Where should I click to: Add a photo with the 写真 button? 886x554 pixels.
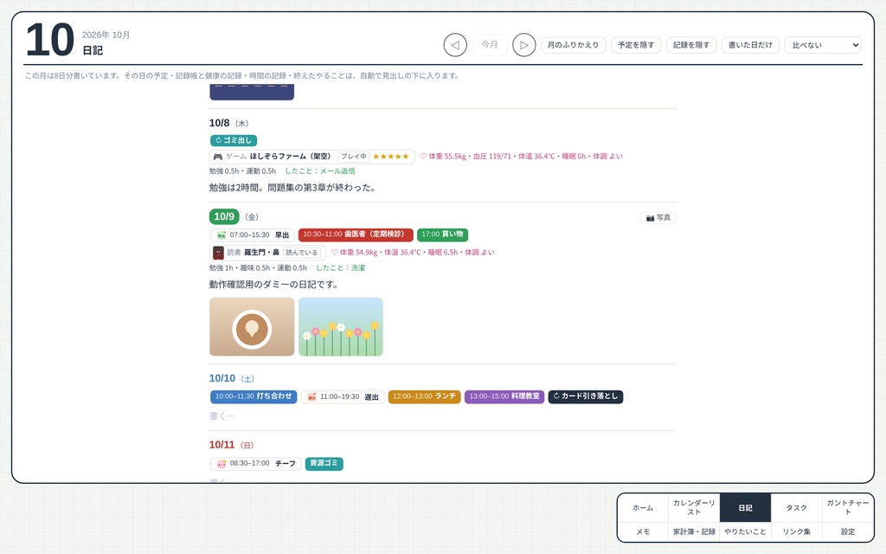coord(658,217)
